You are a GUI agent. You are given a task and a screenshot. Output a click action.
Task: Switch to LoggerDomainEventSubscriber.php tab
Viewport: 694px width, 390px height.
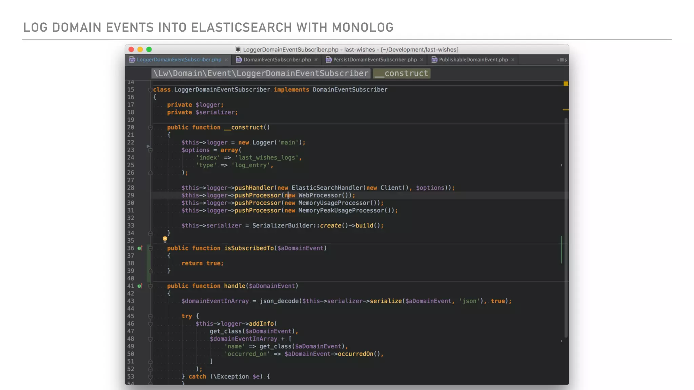179,60
